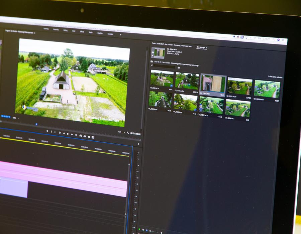Image resolution: width=301 pixels, height=234 pixels.
Task: Open the Bin Footage panel menu icon
Action: tap(207, 47)
